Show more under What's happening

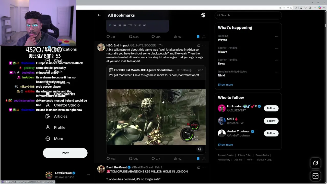point(225,85)
